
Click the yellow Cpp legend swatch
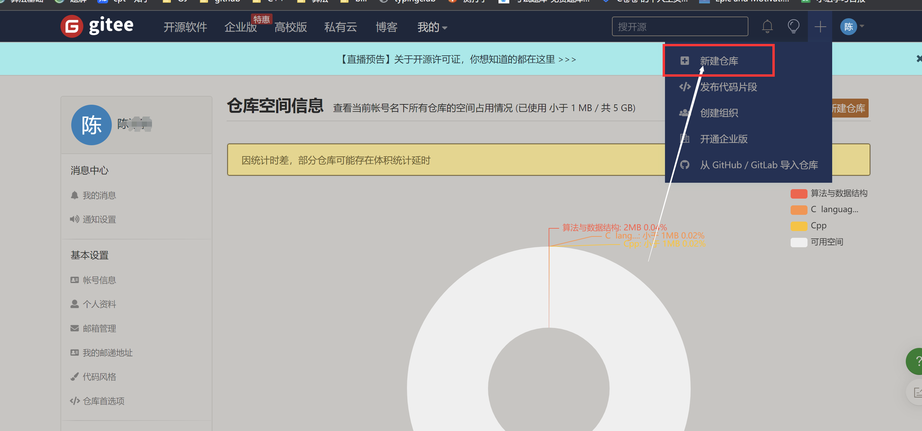tap(798, 226)
